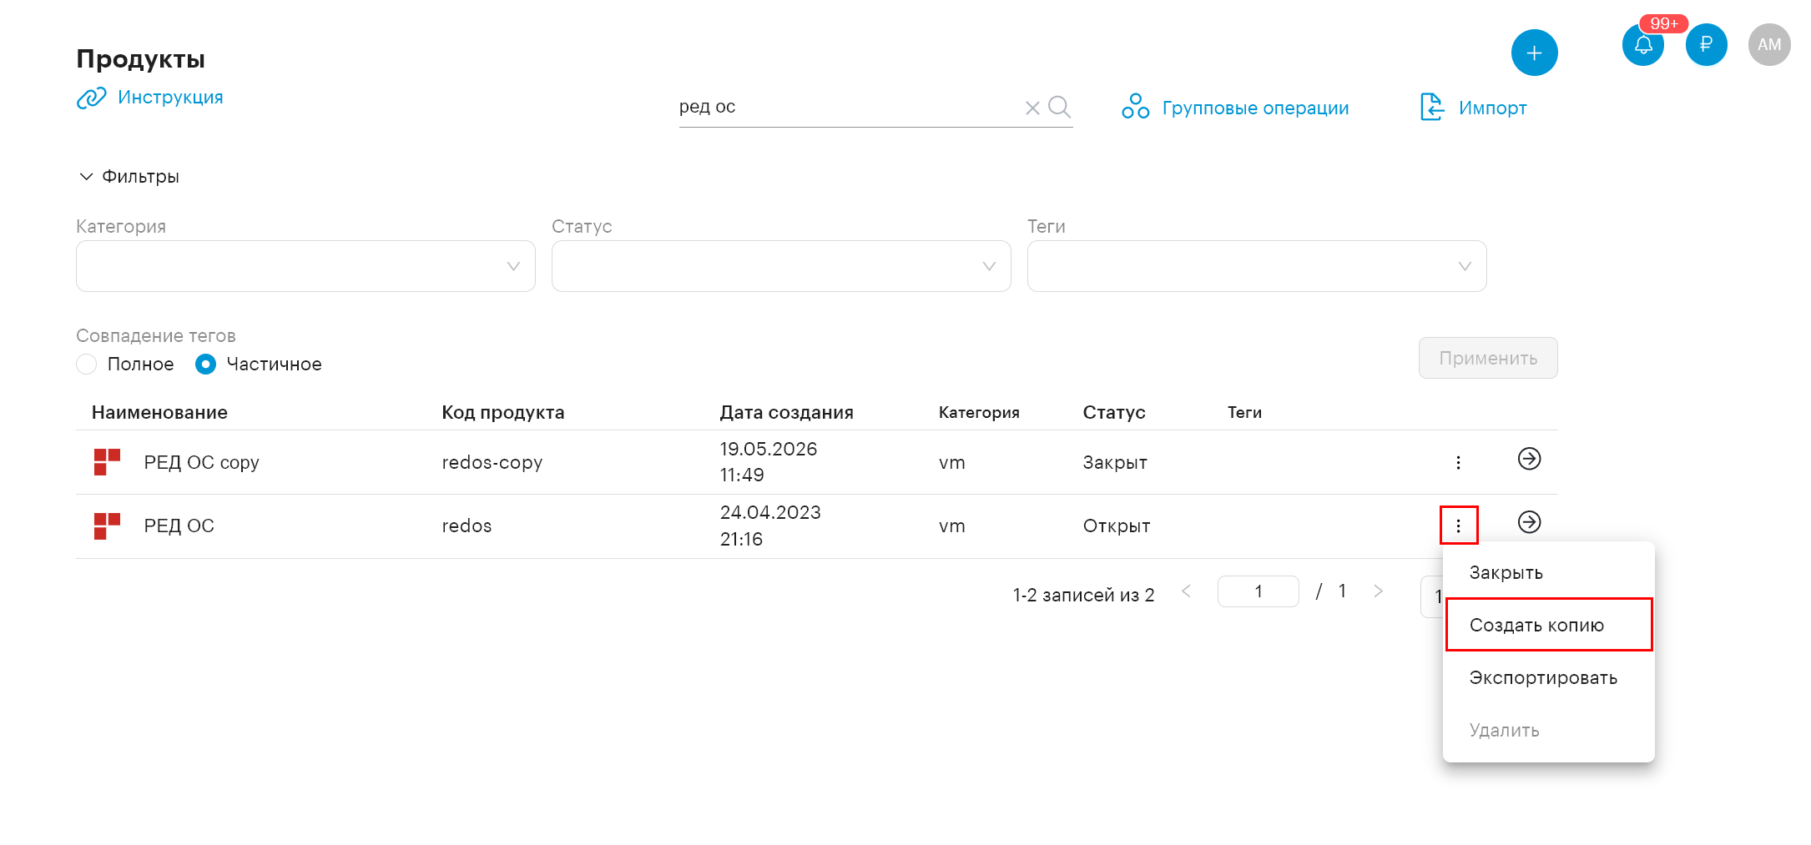Open kebab menu for РЕД ОС row
The image size is (1811, 845).
click(1458, 526)
